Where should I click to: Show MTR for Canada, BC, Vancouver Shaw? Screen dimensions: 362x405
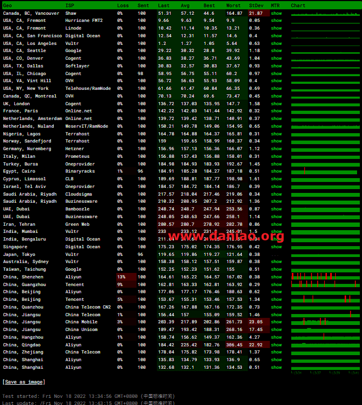276,14
